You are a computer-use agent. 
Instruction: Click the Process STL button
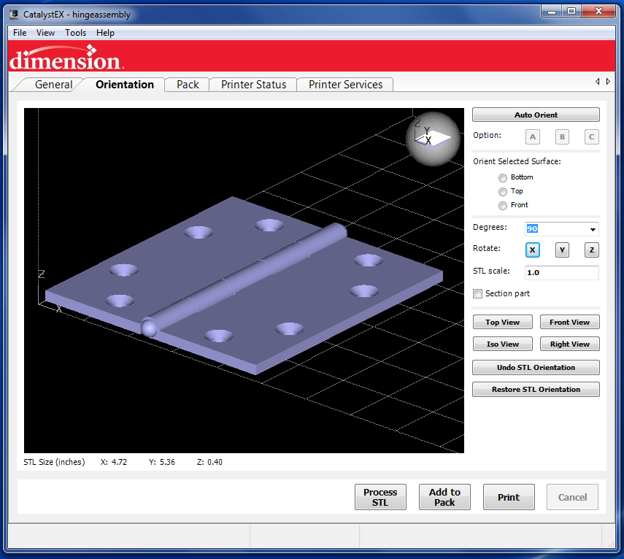pyautogui.click(x=380, y=497)
